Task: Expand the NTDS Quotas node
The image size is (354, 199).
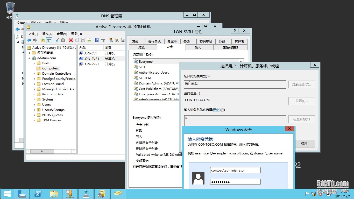Action: [34, 115]
